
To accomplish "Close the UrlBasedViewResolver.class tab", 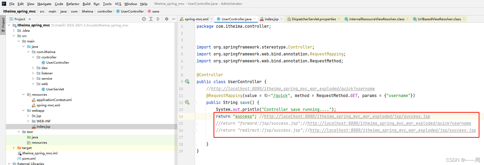I will tap(464, 19).
